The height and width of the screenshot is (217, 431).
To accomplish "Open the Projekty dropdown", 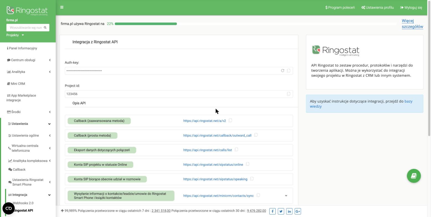I will click(15, 35).
